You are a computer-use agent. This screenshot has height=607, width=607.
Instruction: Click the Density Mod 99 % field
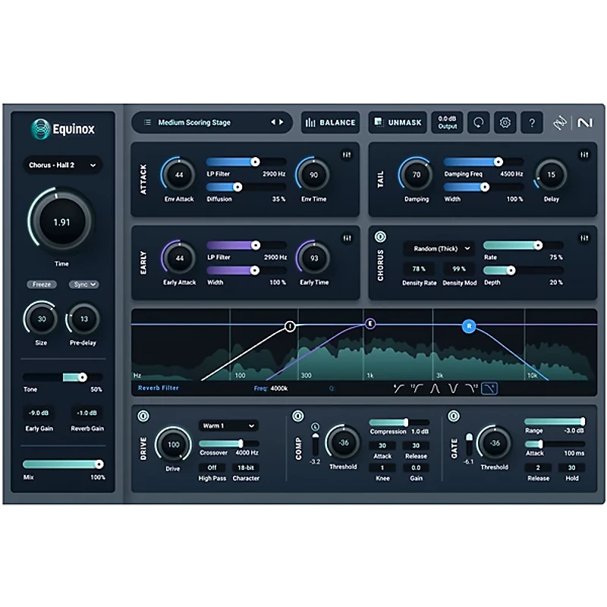459,269
